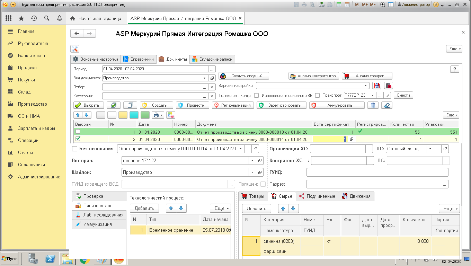Select the yellow color swatch
Viewport: 471px width, 266px height.
(123, 115)
